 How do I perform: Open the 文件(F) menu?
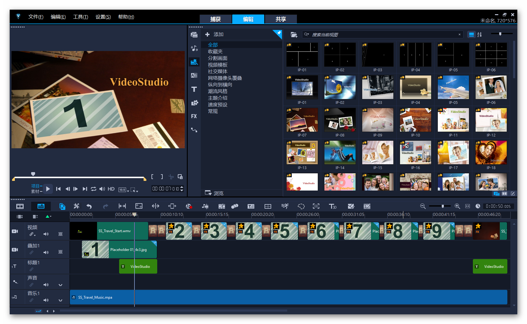click(36, 17)
